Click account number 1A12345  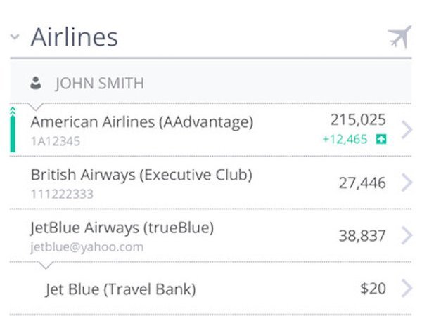[56, 141]
